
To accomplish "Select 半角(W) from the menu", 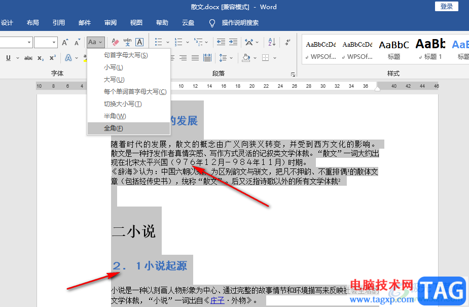I will pyautogui.click(x=129, y=116).
